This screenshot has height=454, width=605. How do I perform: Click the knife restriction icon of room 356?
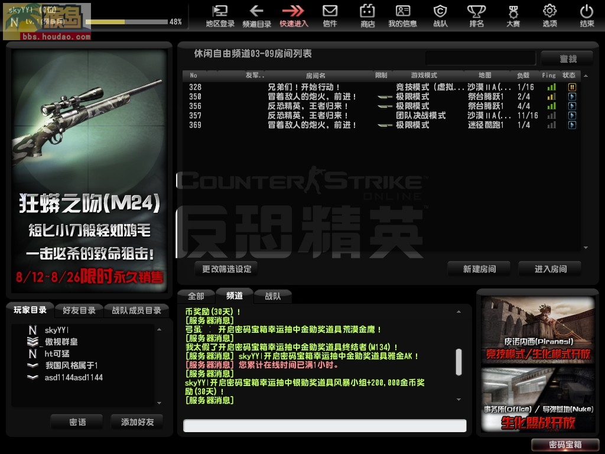point(384,106)
